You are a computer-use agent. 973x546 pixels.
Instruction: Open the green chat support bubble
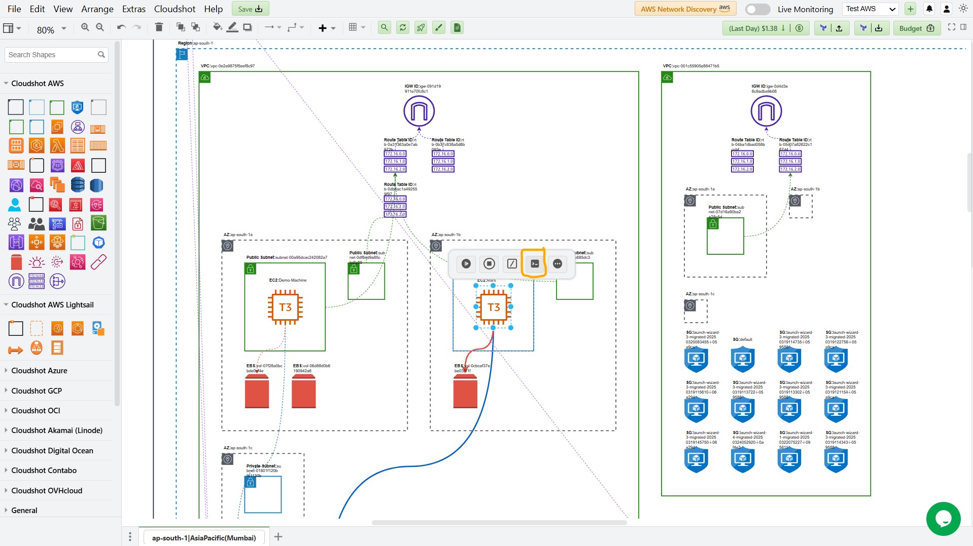[943, 519]
